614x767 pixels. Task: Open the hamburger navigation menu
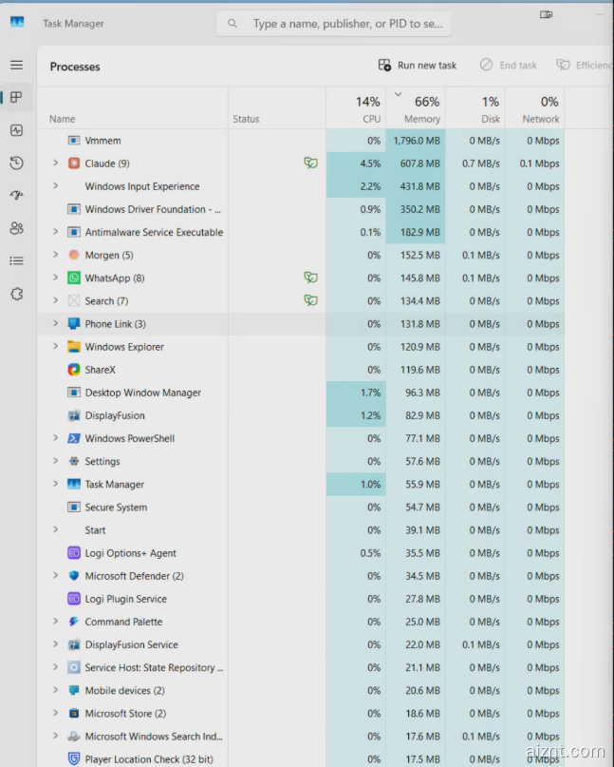[x=17, y=65]
